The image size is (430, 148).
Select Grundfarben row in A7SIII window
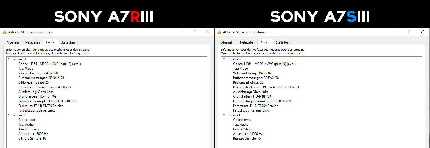tap(252, 96)
